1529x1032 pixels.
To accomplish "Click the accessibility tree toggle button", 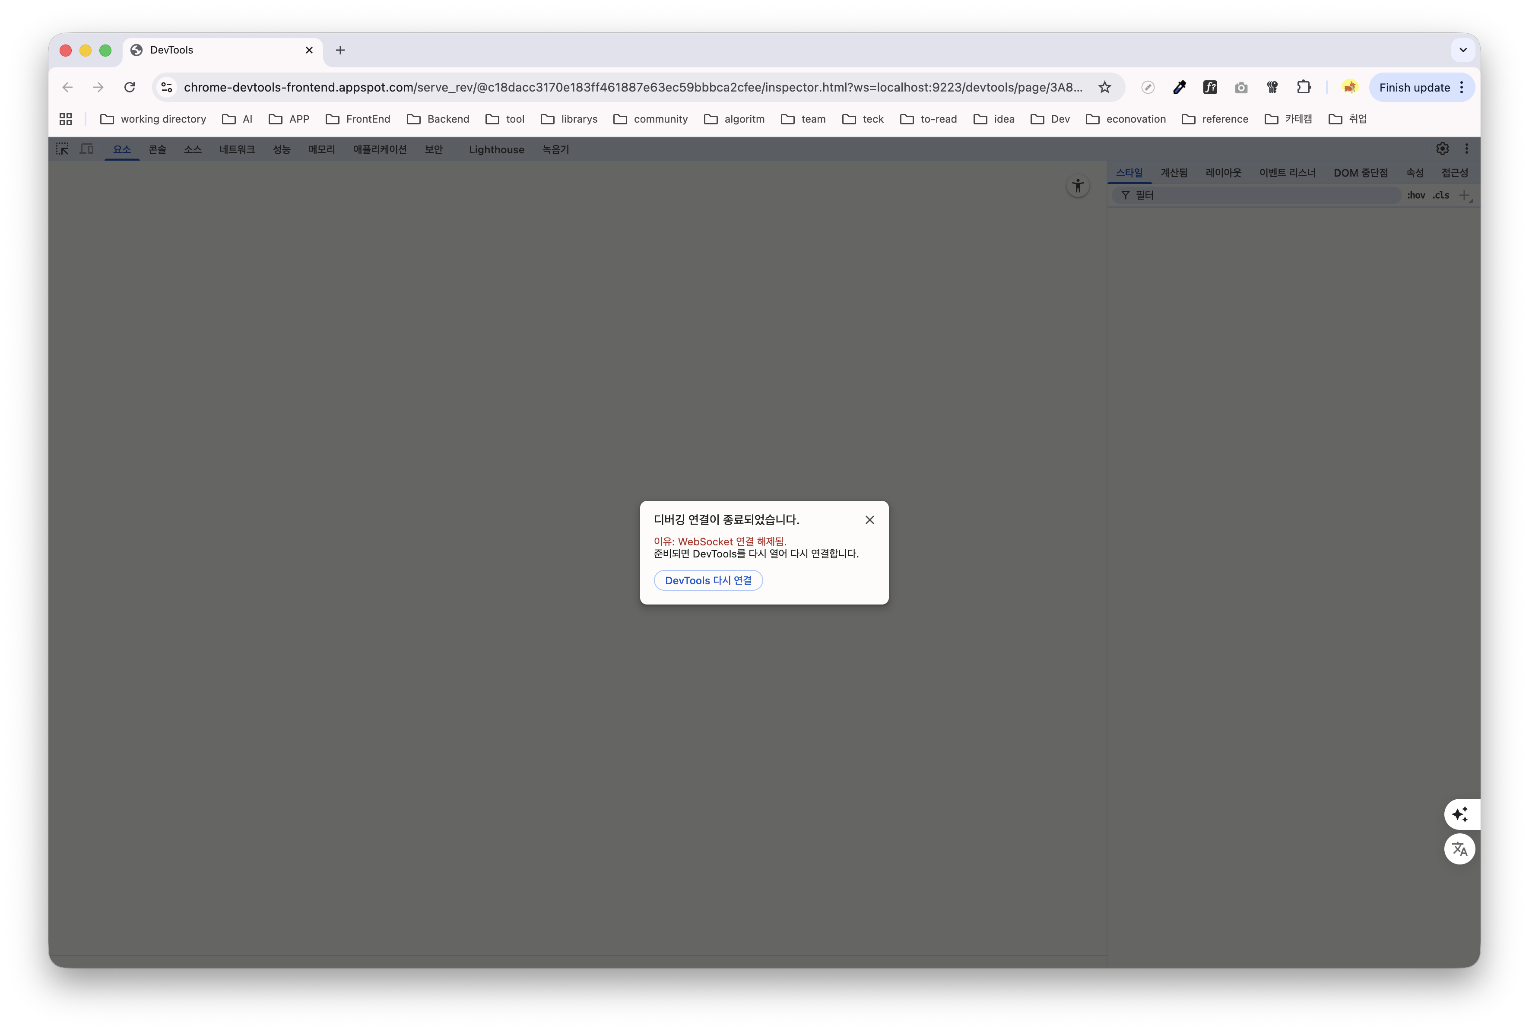I will point(1077,186).
